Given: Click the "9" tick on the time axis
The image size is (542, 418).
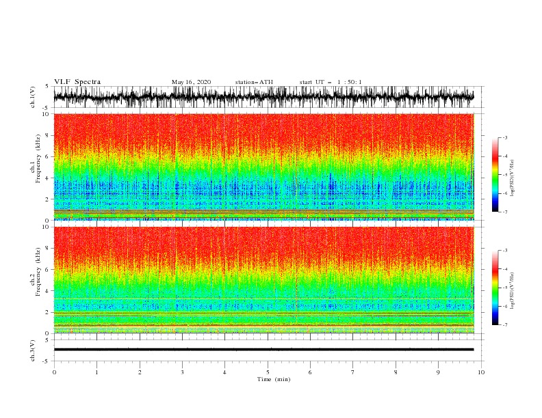Looking at the screenshot, I should (x=438, y=372).
